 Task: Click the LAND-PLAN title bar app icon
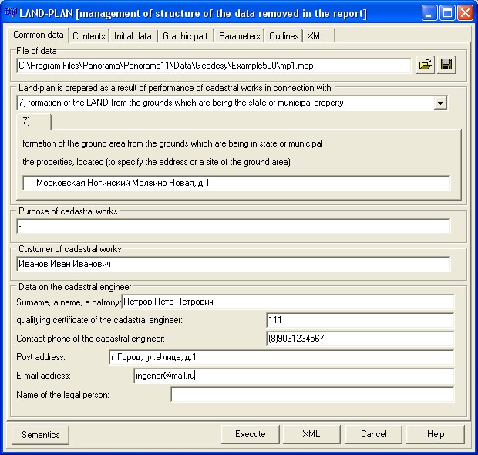(x=10, y=13)
